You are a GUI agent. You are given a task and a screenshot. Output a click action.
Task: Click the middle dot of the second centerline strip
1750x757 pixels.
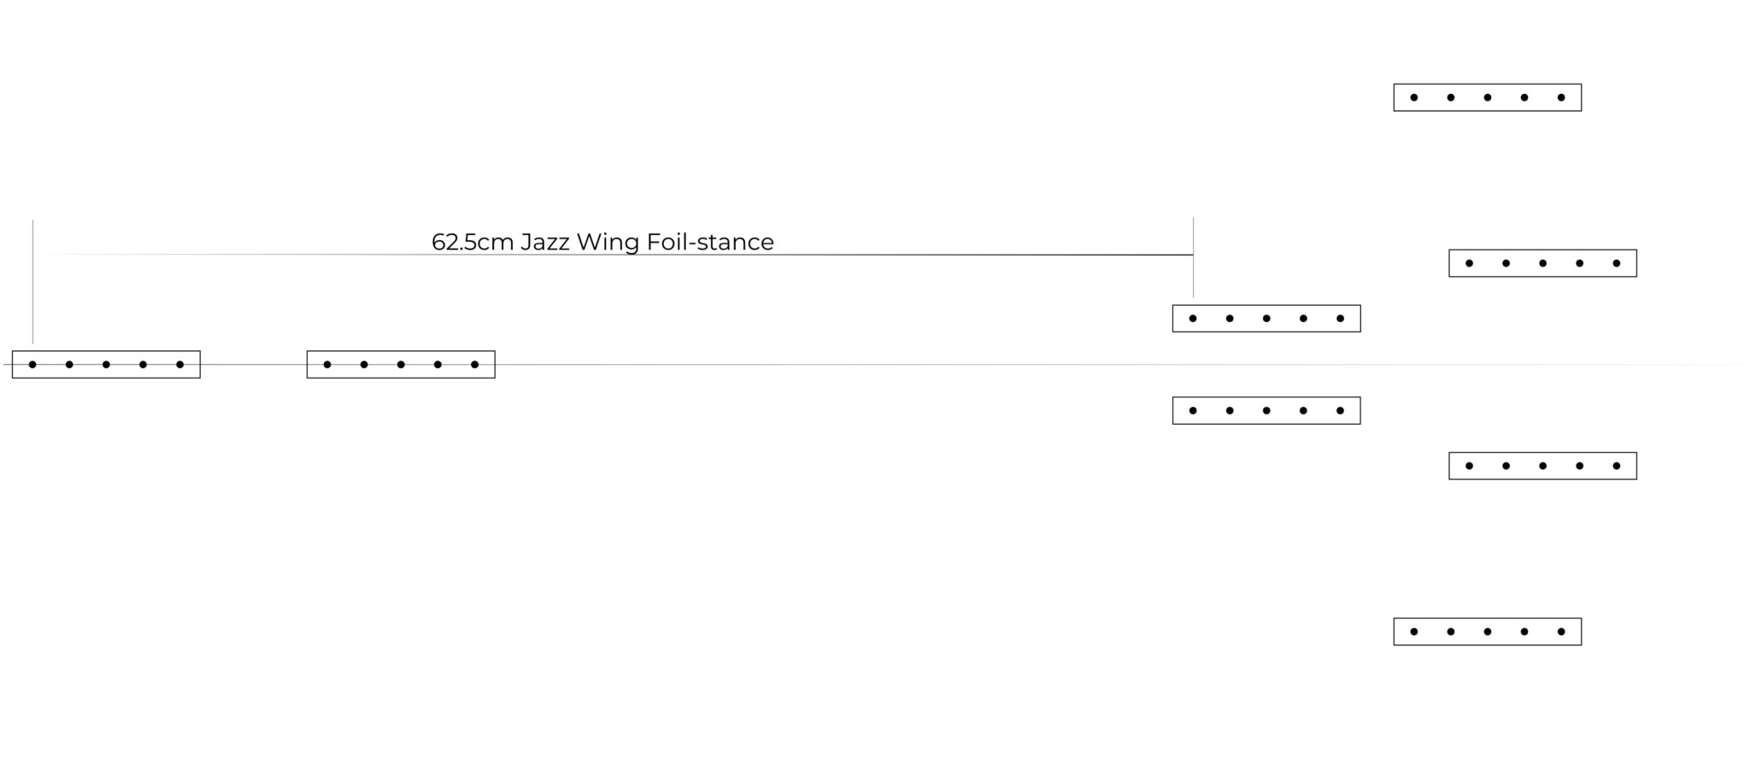click(401, 365)
